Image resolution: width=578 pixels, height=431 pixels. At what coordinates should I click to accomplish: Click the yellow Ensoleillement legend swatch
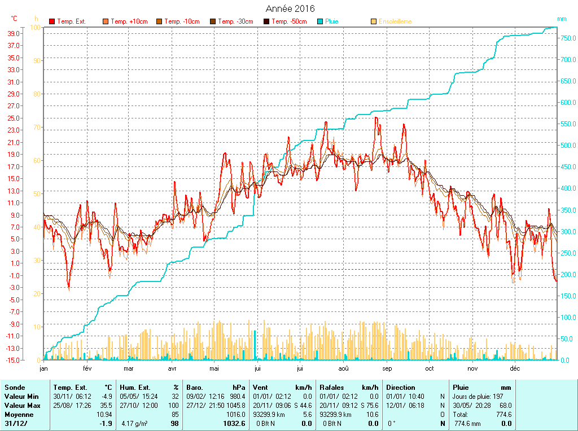coord(374,21)
